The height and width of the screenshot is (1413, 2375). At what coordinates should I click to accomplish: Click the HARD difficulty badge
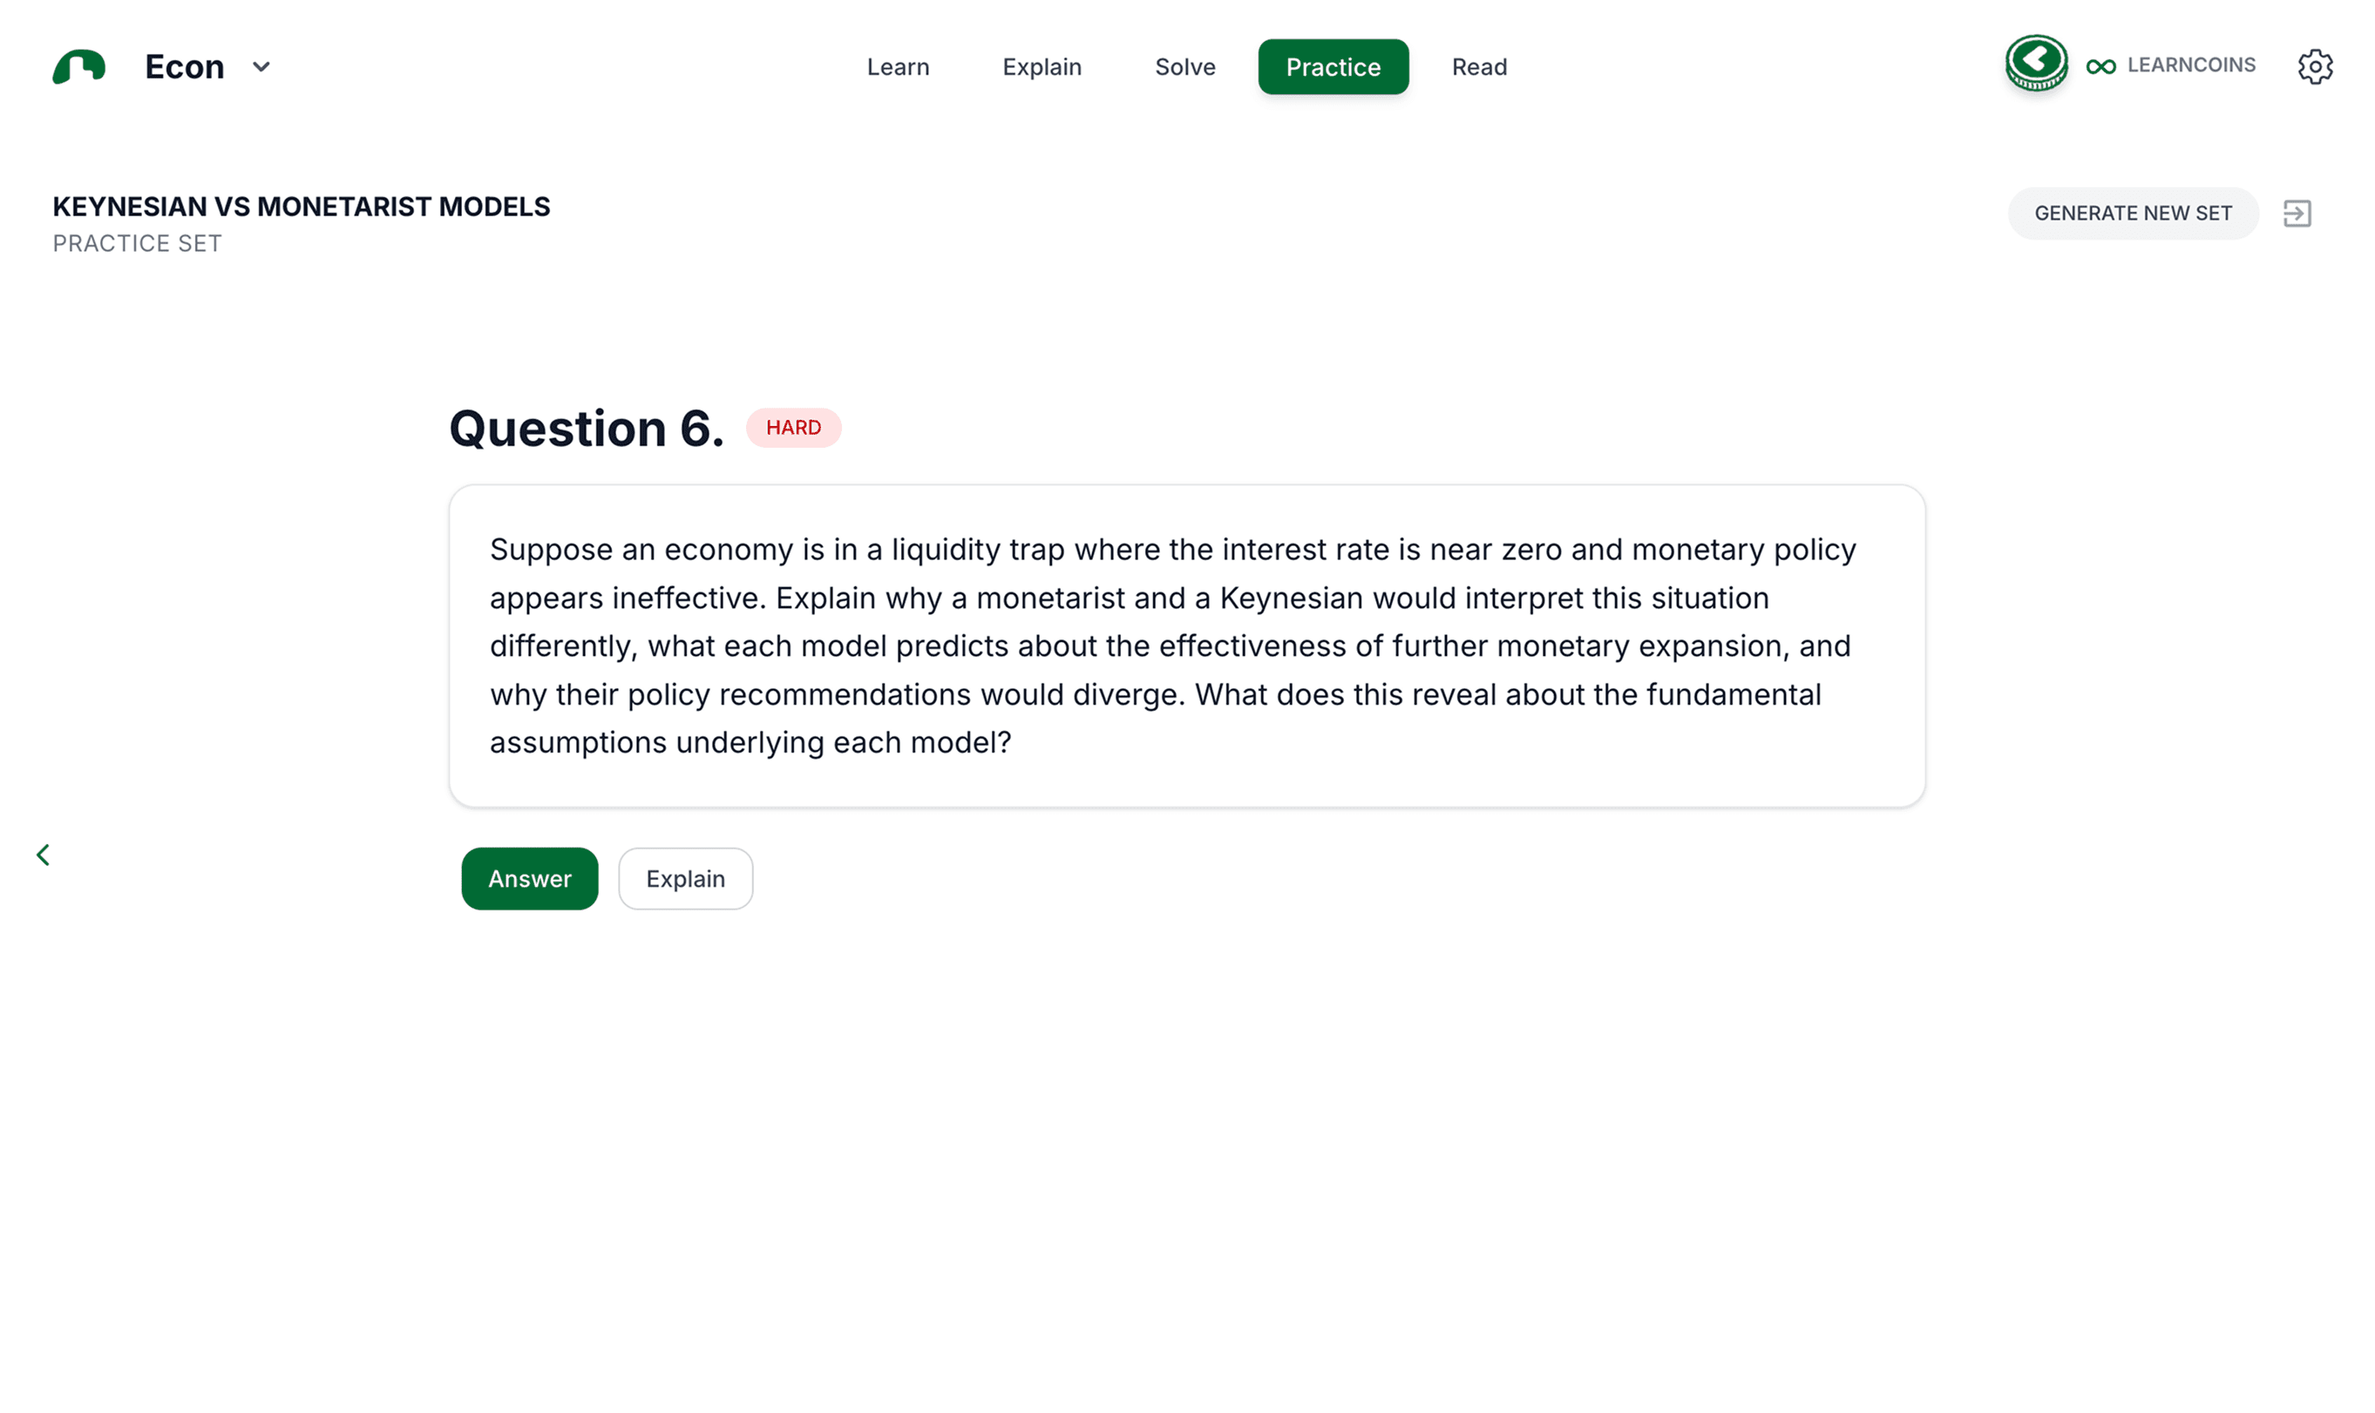[792, 428]
